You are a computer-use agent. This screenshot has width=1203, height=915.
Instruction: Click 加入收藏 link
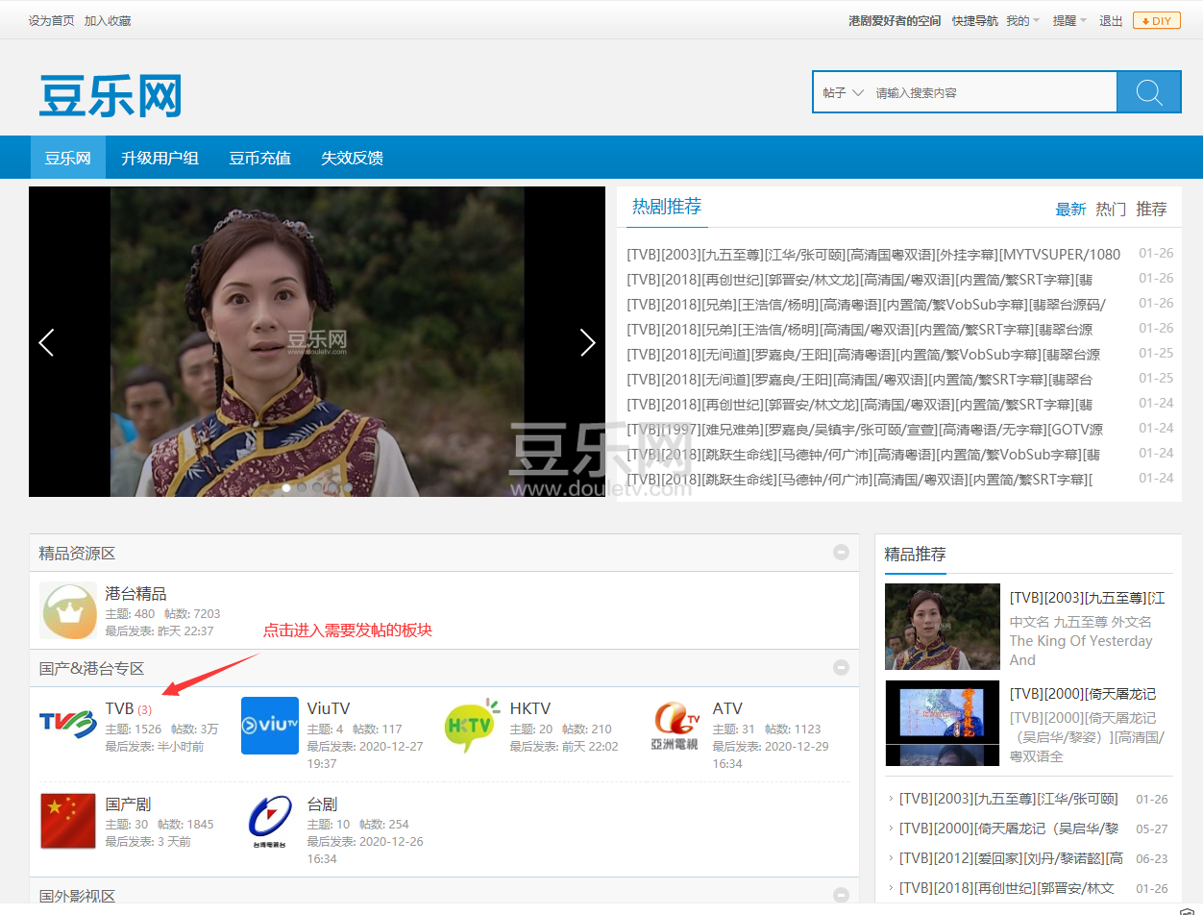point(108,20)
